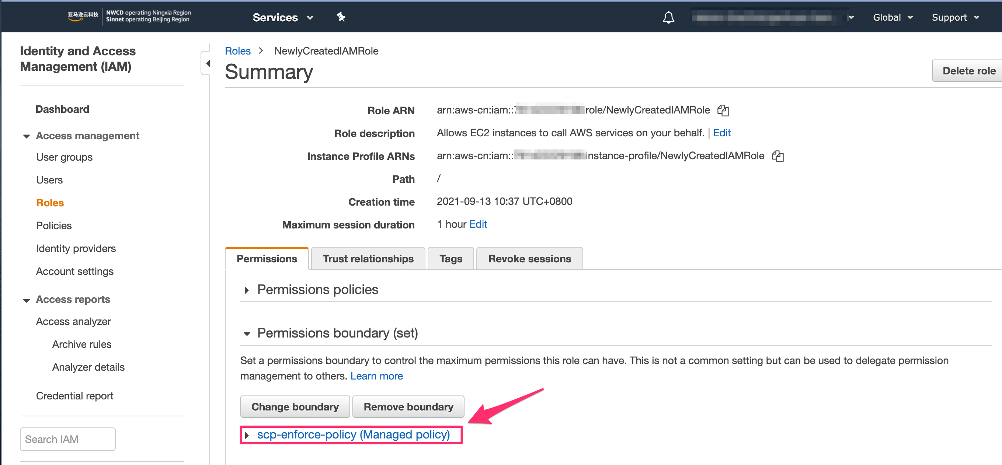1002x465 pixels.
Task: Open the Services dropdown menu
Action: point(283,17)
